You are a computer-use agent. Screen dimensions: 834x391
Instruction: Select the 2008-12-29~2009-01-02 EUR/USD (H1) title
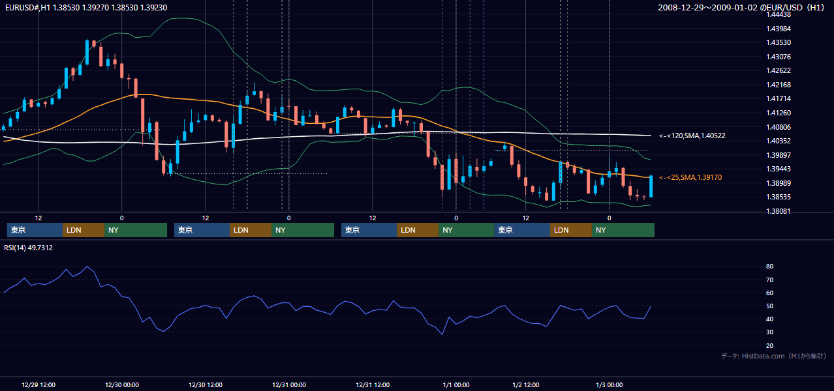pyautogui.click(x=743, y=7)
